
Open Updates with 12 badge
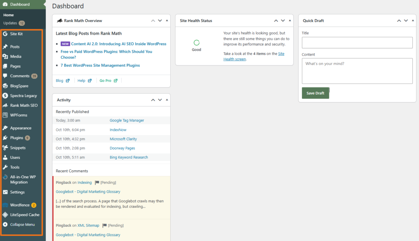14,23
